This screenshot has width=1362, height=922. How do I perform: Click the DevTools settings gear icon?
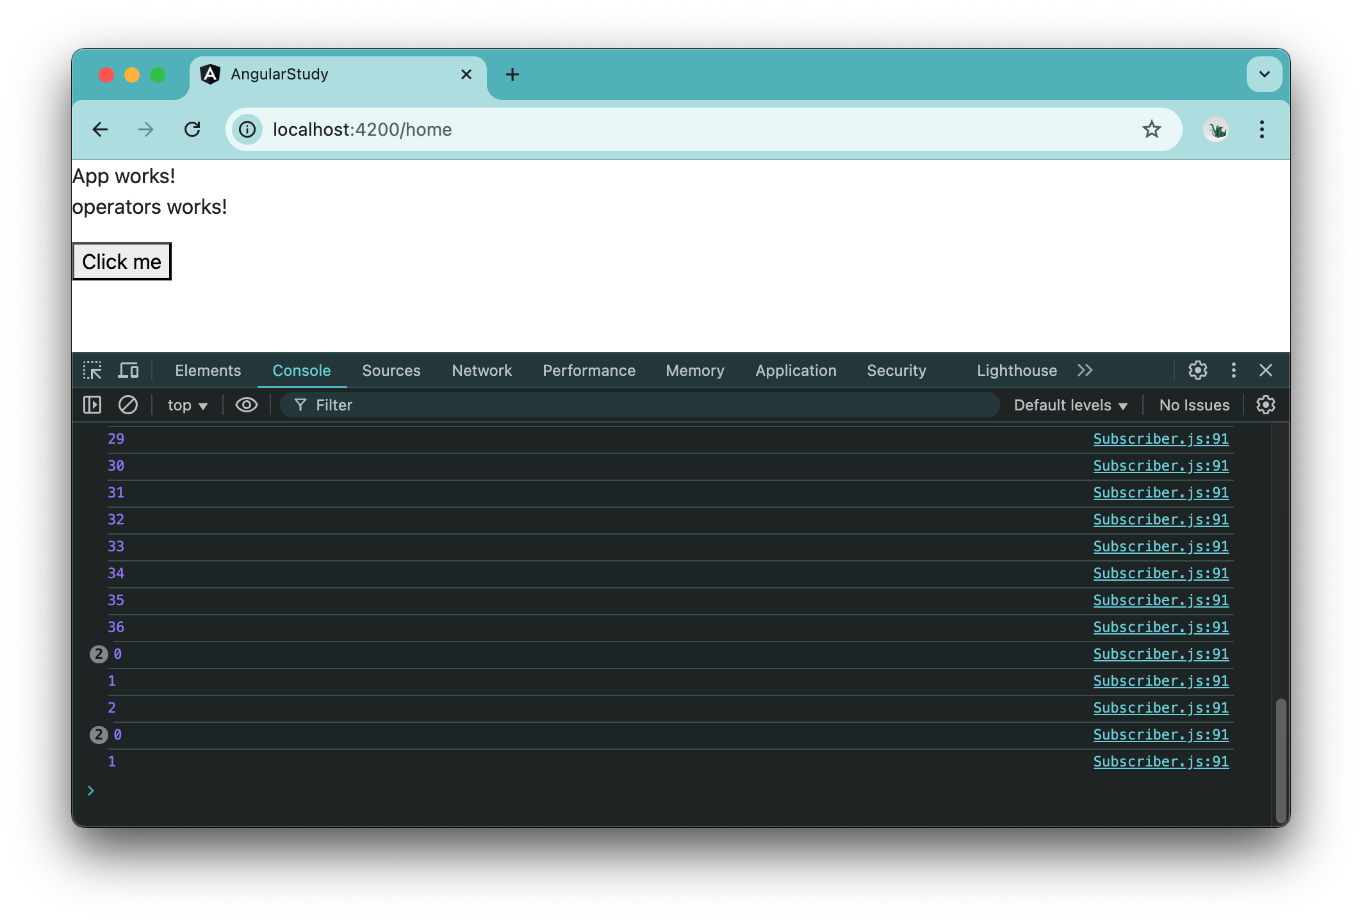[1197, 369]
